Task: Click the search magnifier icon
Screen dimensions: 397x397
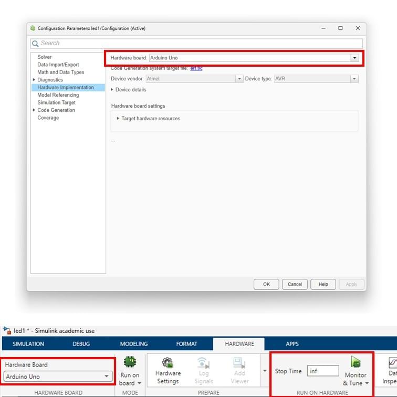Action: click(36, 44)
